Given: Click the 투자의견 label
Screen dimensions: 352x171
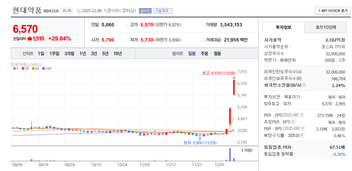Looking at the screenshot, I should tap(272, 97).
